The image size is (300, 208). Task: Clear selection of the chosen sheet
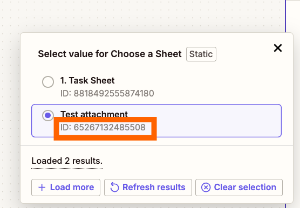pyautogui.click(x=239, y=188)
